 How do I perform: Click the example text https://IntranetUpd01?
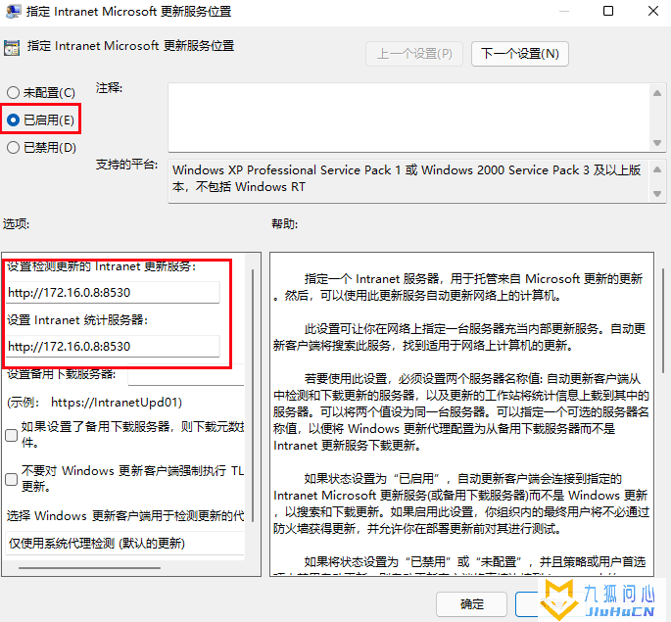[x=116, y=403]
